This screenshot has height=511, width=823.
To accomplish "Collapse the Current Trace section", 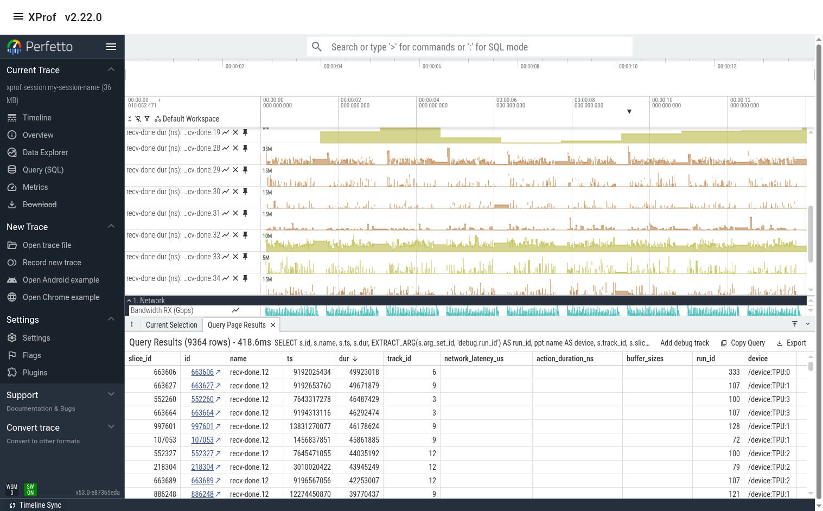I will pyautogui.click(x=111, y=69).
